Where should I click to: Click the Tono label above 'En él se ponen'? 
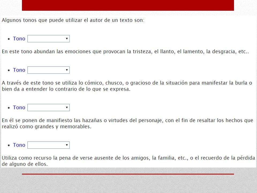pos(19,108)
